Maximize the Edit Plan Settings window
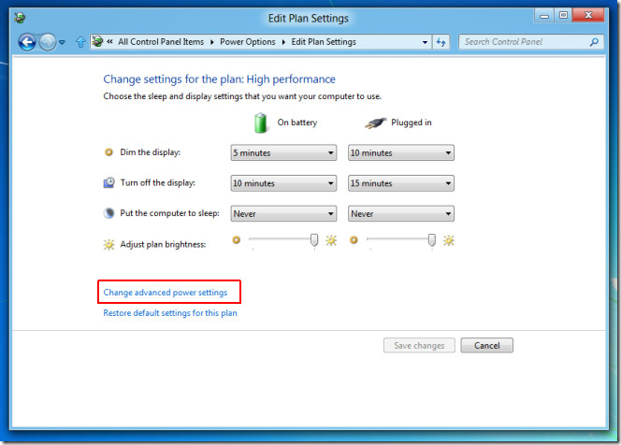The height and width of the screenshot is (445, 621). click(563, 16)
